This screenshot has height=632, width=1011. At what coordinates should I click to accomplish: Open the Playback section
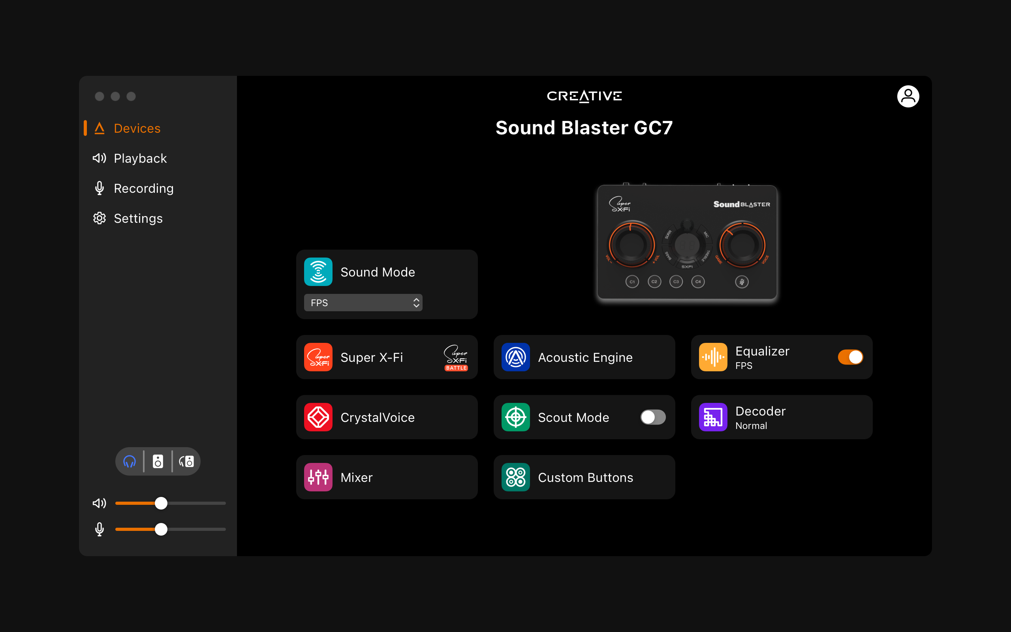tap(140, 158)
